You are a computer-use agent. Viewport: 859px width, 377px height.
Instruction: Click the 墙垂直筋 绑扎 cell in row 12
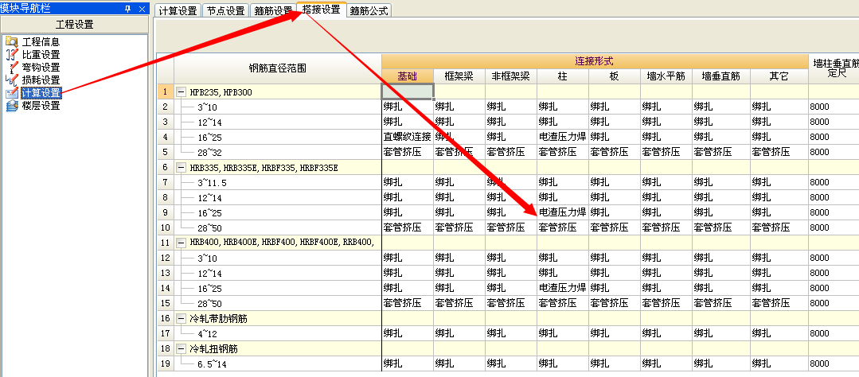point(721,258)
